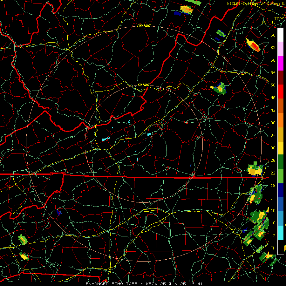Click the TOPS legend heading
Image resolution: width=286 pixels, height=286 pixels.
pyautogui.click(x=279, y=19)
